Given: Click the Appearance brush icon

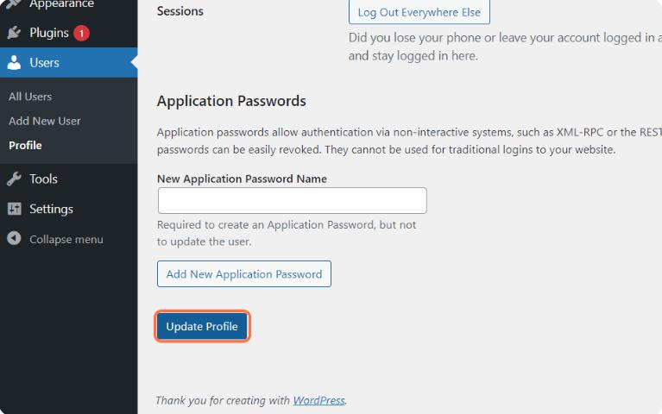Looking at the screenshot, I should click(14, 4).
